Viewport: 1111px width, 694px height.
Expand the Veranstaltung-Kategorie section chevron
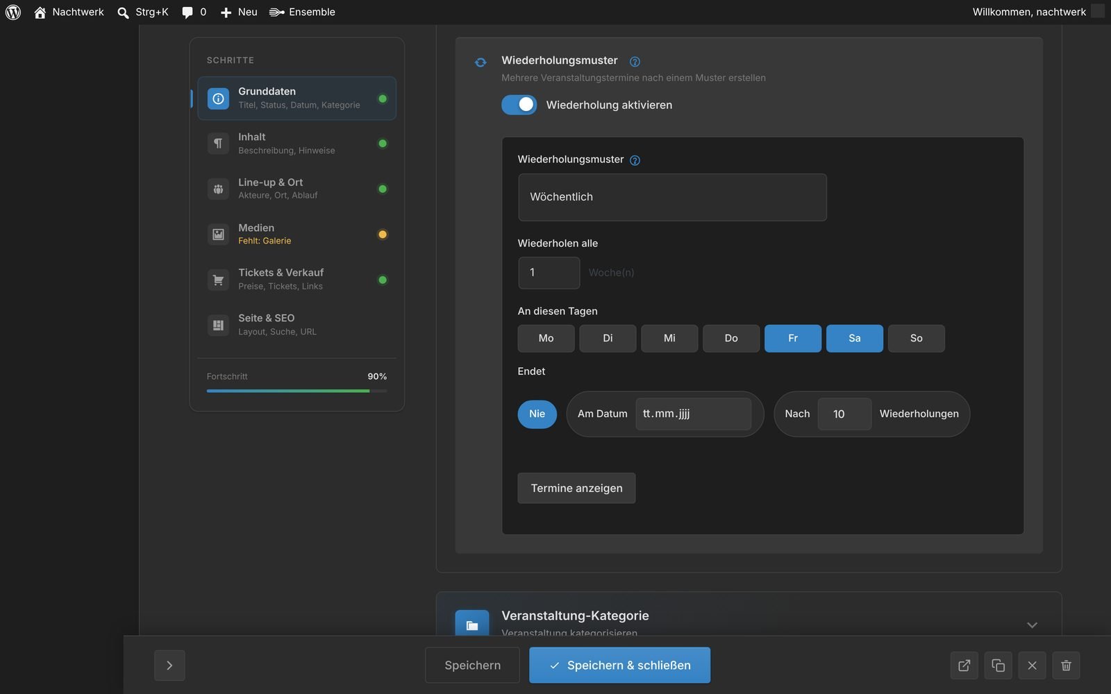pos(1033,625)
